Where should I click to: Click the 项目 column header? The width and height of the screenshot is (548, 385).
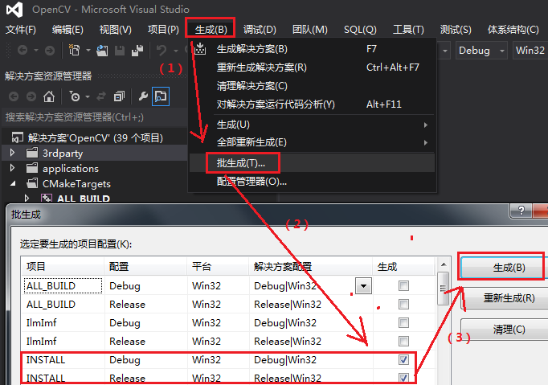(x=63, y=267)
